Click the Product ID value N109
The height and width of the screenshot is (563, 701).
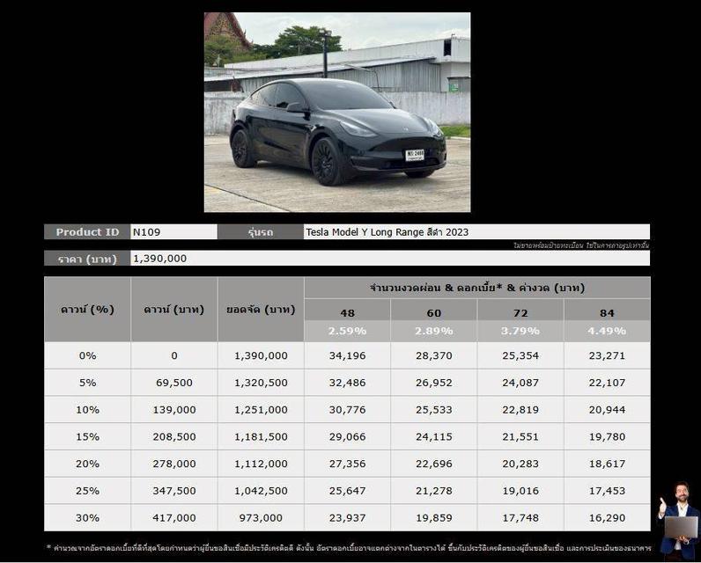pyautogui.click(x=147, y=232)
